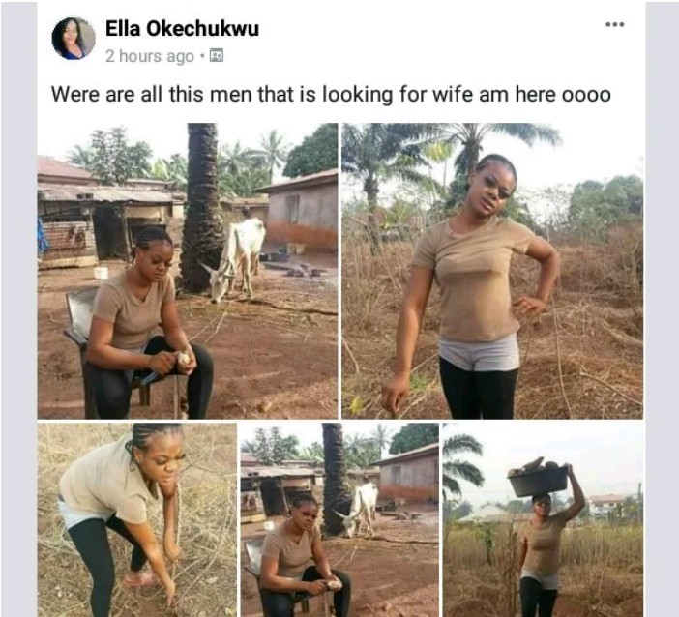This screenshot has height=617, width=679.
Task: Open bottom-left photo of woman bending in grass
Action: (x=136, y=519)
